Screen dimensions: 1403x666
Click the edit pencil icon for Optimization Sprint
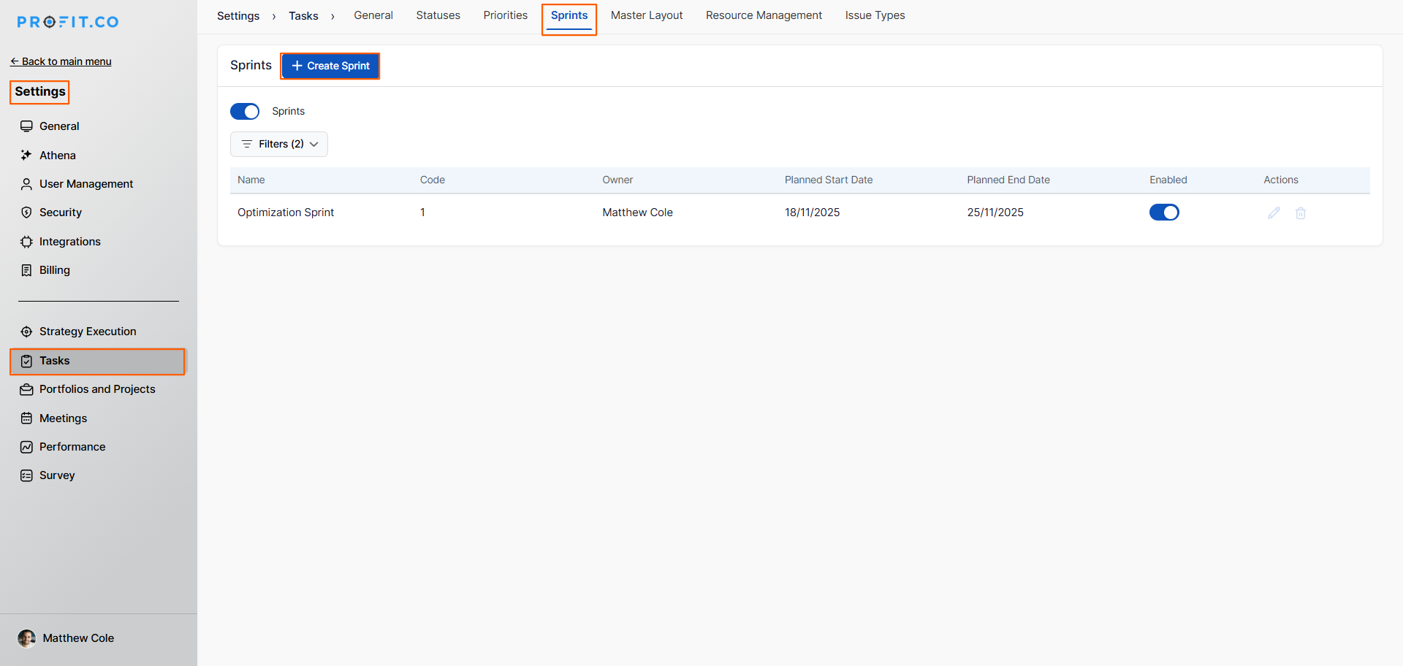coord(1274,213)
